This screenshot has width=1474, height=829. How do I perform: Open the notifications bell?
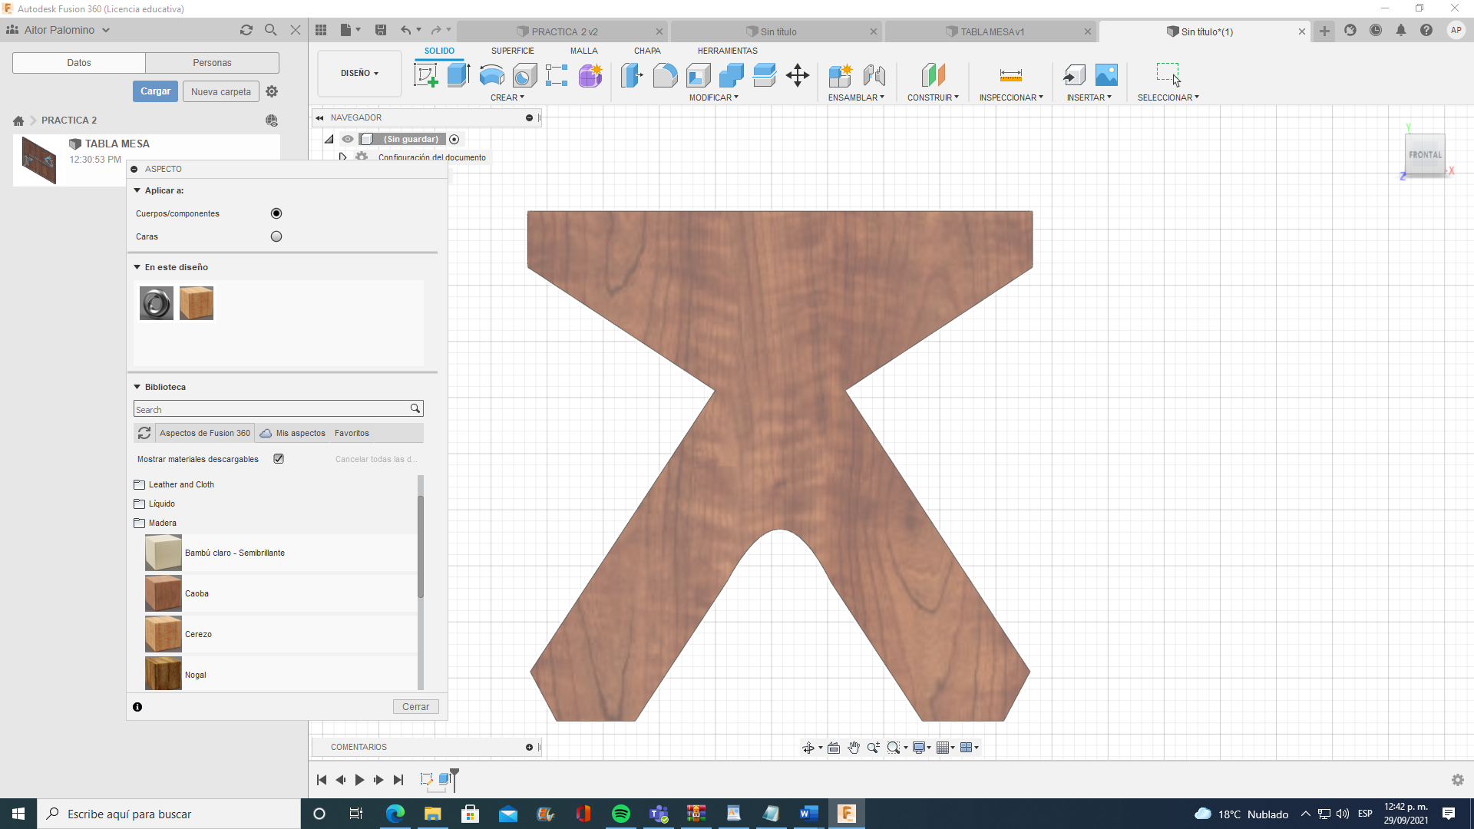point(1401,31)
